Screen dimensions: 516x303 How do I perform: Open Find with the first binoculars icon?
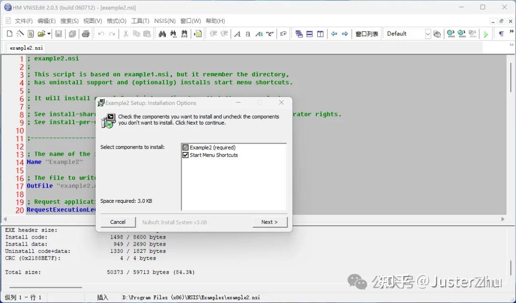tap(162, 34)
